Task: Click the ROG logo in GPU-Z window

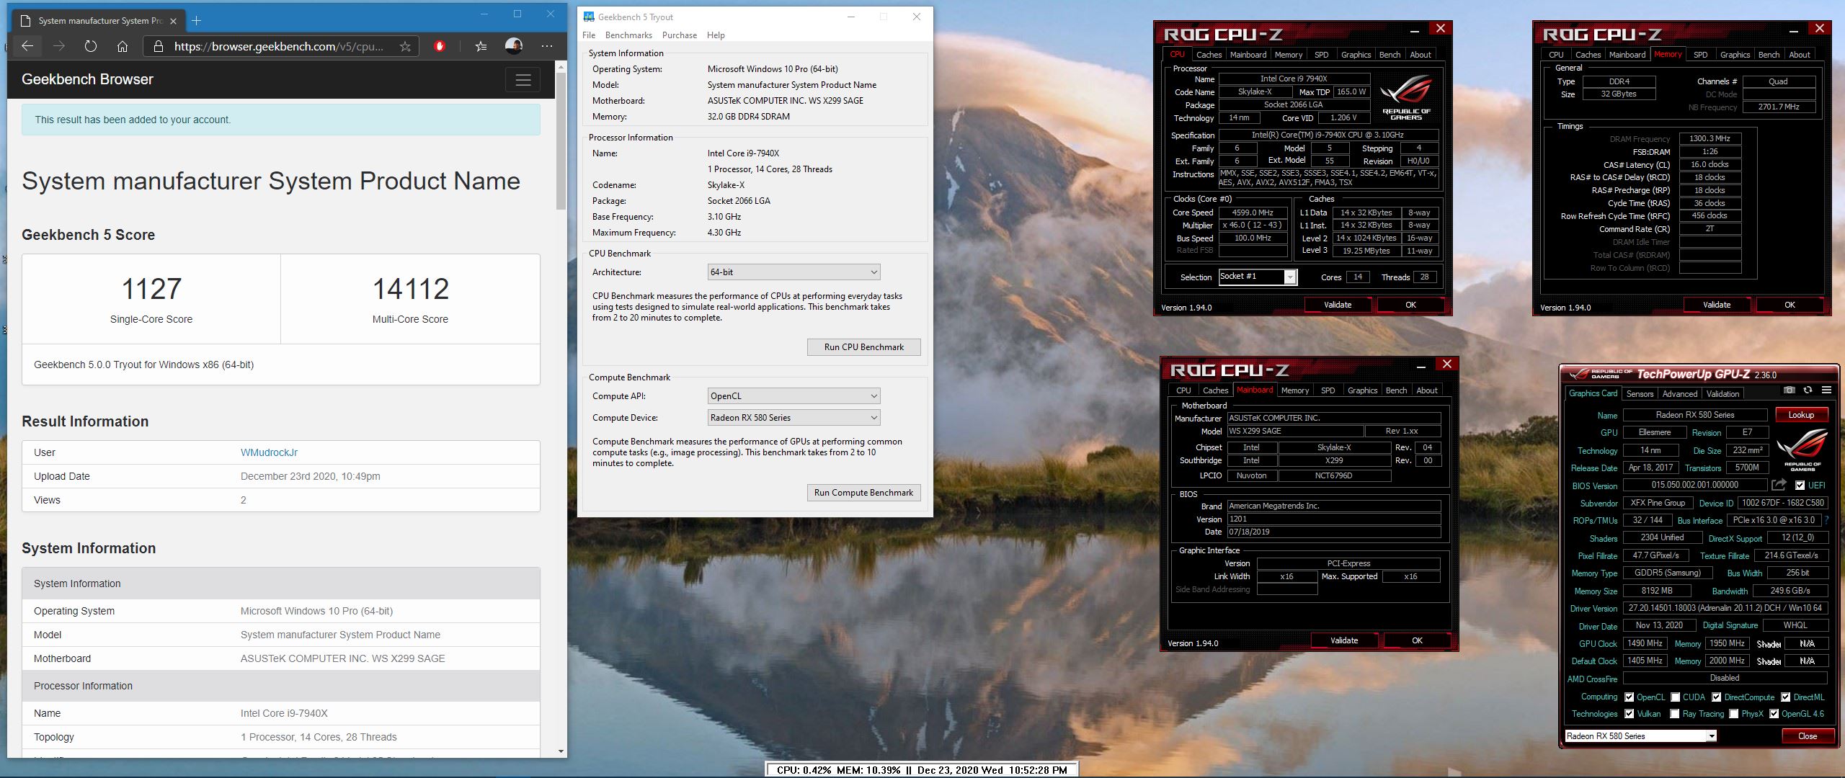Action: pyautogui.click(x=1802, y=450)
